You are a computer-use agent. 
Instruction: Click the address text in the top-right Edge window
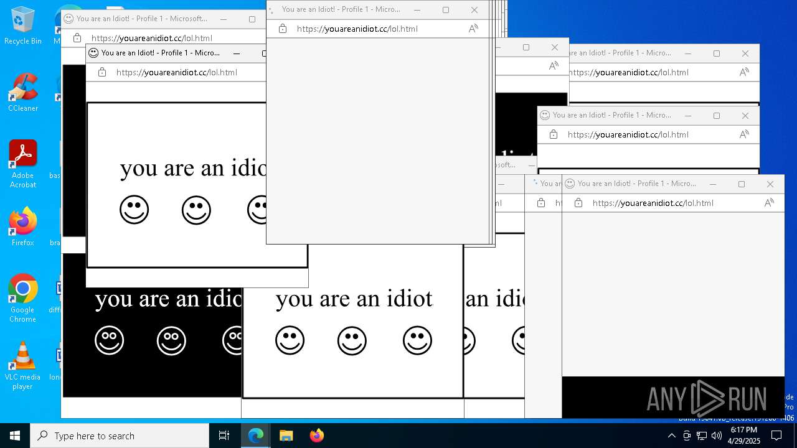[x=629, y=72]
